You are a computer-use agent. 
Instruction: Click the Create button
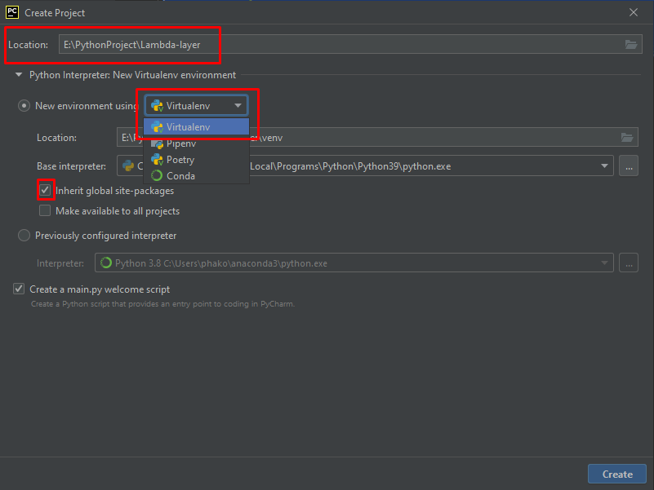617,475
